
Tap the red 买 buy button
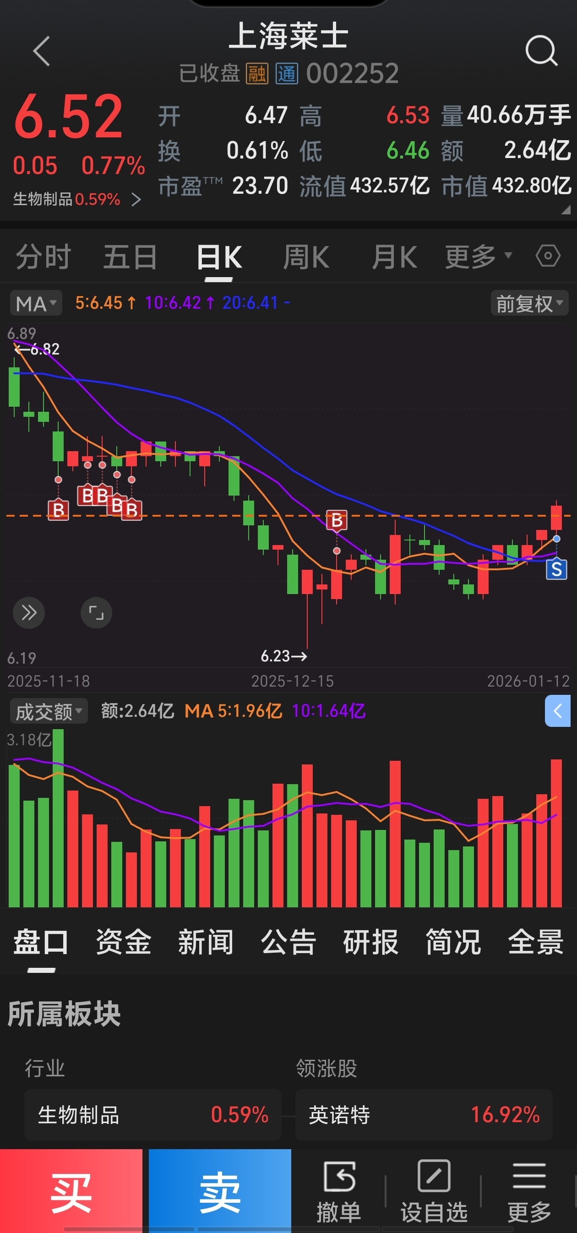pos(71,1191)
